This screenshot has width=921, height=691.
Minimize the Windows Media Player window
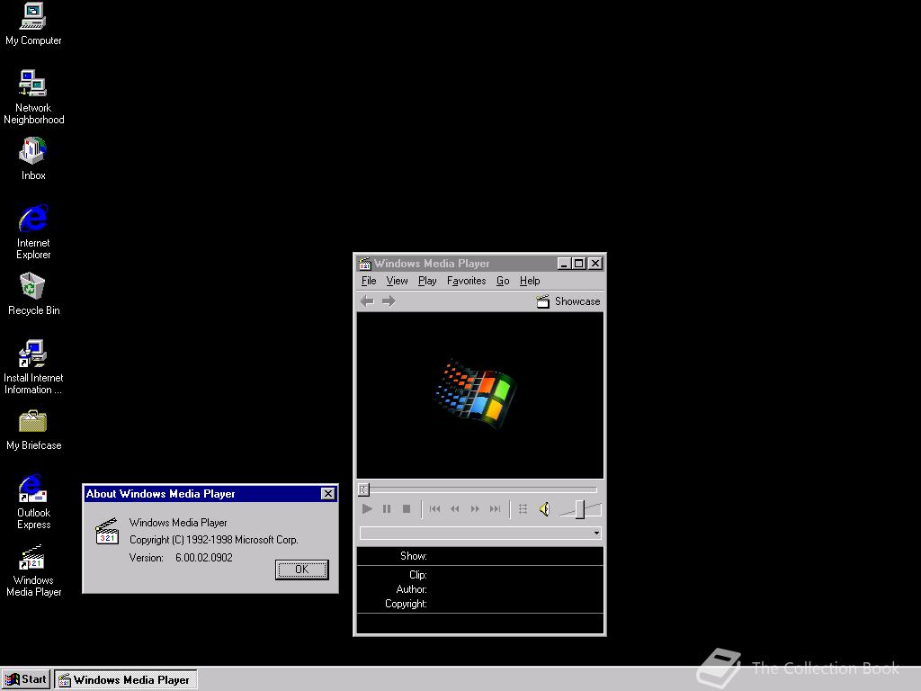click(x=564, y=264)
